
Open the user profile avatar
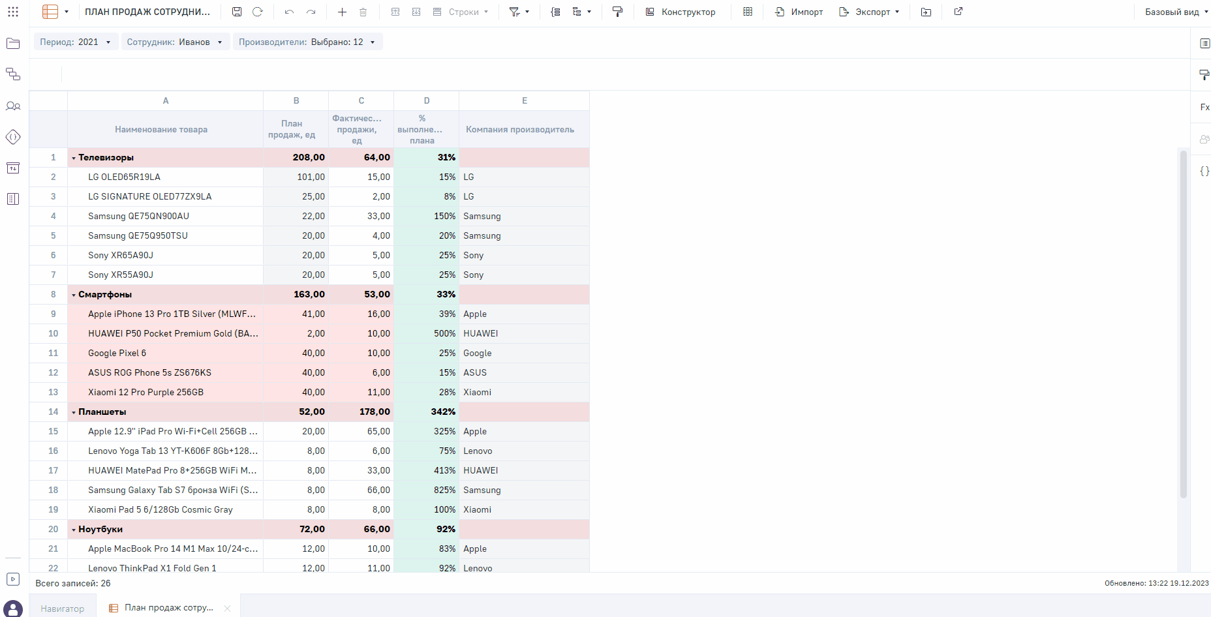click(x=13, y=609)
